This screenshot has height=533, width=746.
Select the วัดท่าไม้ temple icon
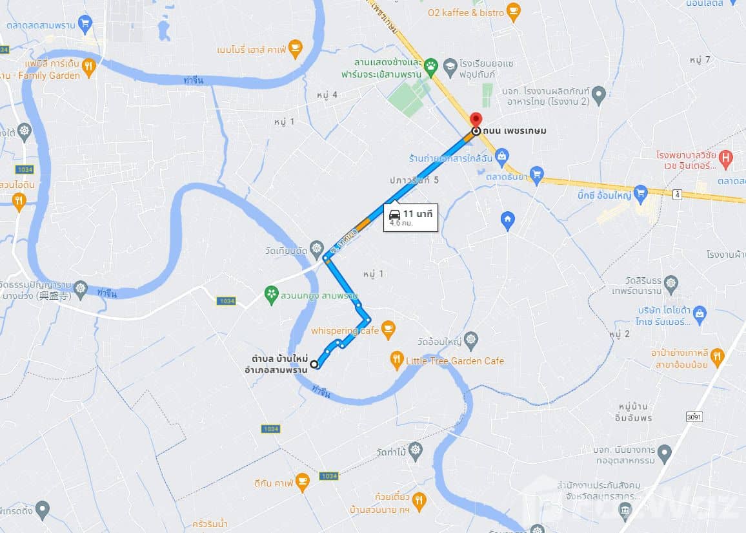tap(416, 451)
